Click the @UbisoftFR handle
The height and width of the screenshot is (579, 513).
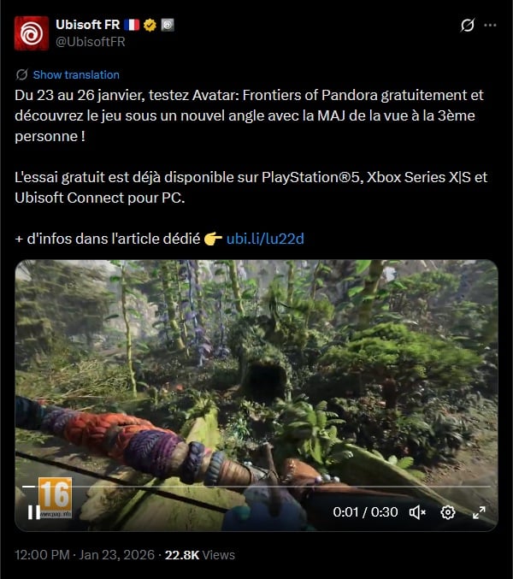91,42
